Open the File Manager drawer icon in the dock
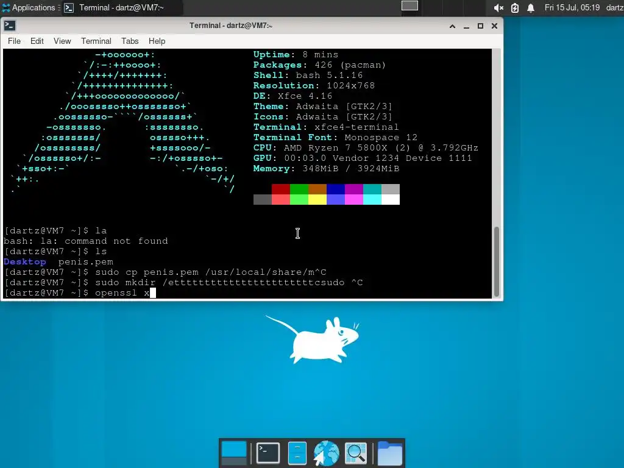Viewport: 624px width, 468px height. pos(297,453)
